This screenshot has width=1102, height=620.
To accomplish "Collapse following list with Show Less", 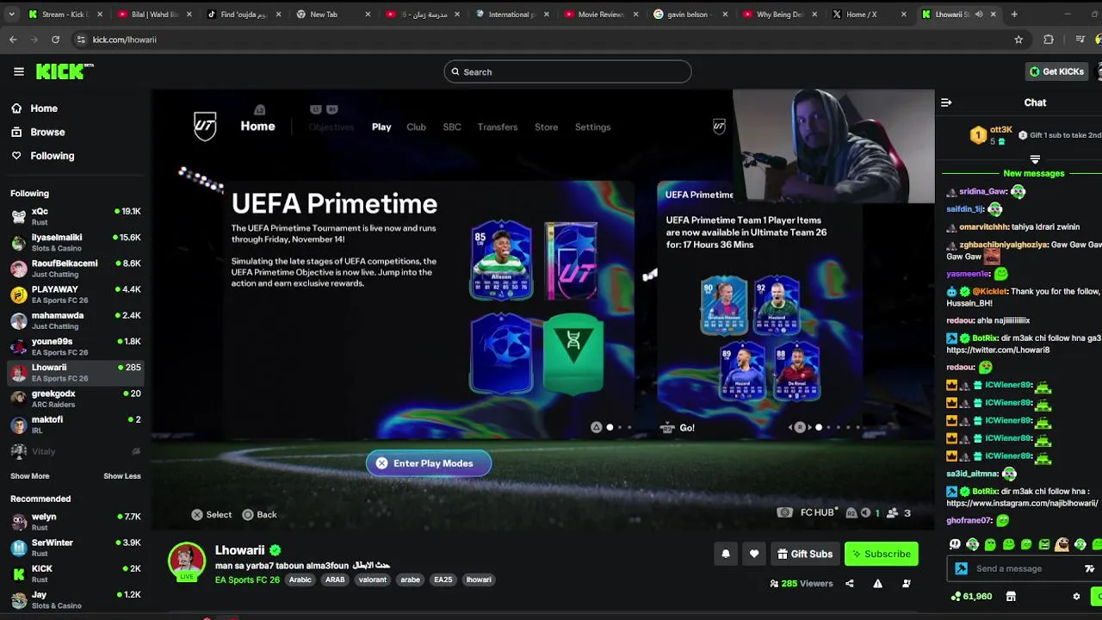I will tap(122, 476).
